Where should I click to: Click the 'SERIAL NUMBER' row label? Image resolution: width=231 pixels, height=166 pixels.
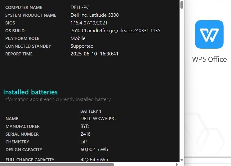tap(22, 134)
